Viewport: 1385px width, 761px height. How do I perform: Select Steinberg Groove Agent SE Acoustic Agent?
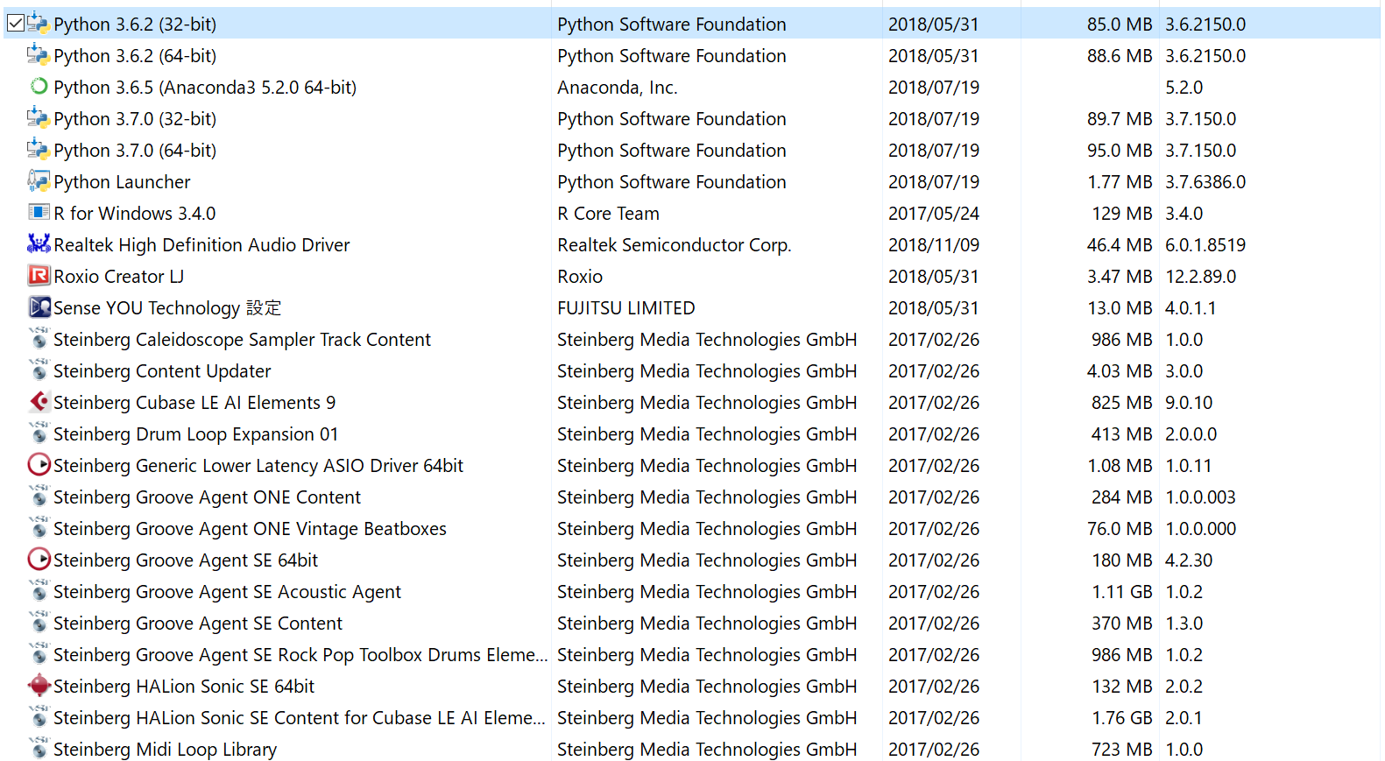coord(227,592)
